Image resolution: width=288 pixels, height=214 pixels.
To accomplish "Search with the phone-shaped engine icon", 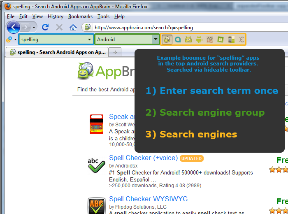I will click(x=231, y=40).
